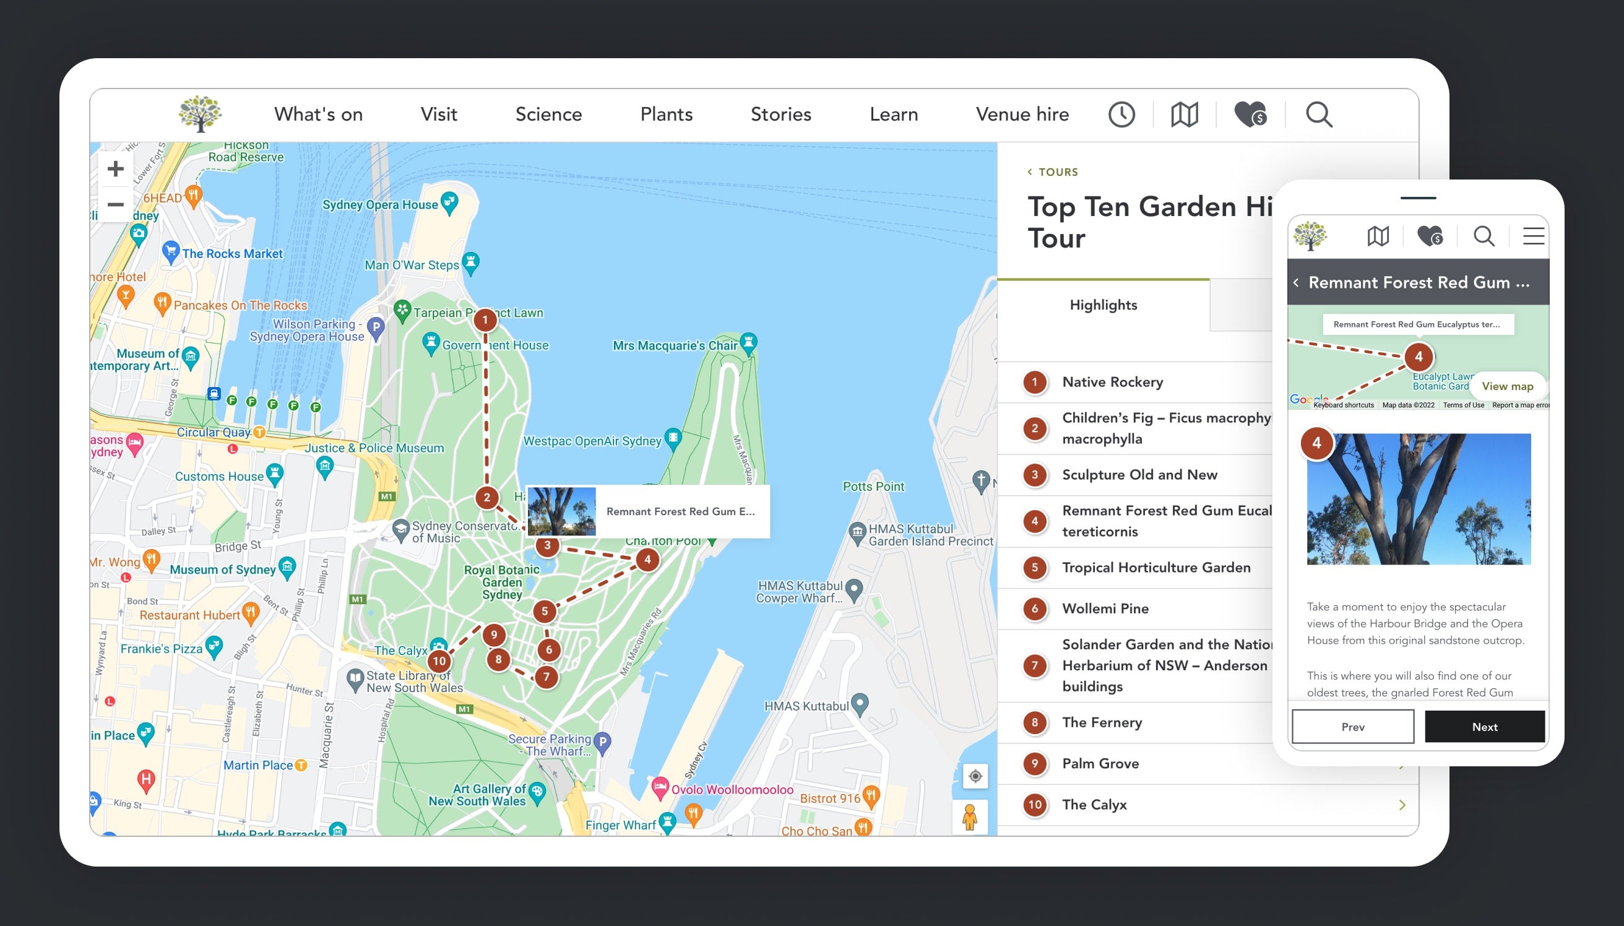Select the map icon in the header
This screenshot has height=926, width=1624.
coord(1184,115)
